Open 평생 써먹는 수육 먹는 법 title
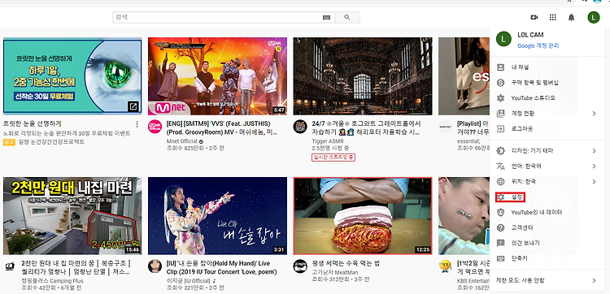The height and width of the screenshot is (294, 610). coord(346,263)
